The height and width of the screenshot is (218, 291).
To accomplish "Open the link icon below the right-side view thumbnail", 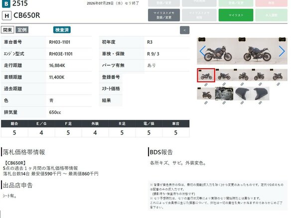I will 224,84.
